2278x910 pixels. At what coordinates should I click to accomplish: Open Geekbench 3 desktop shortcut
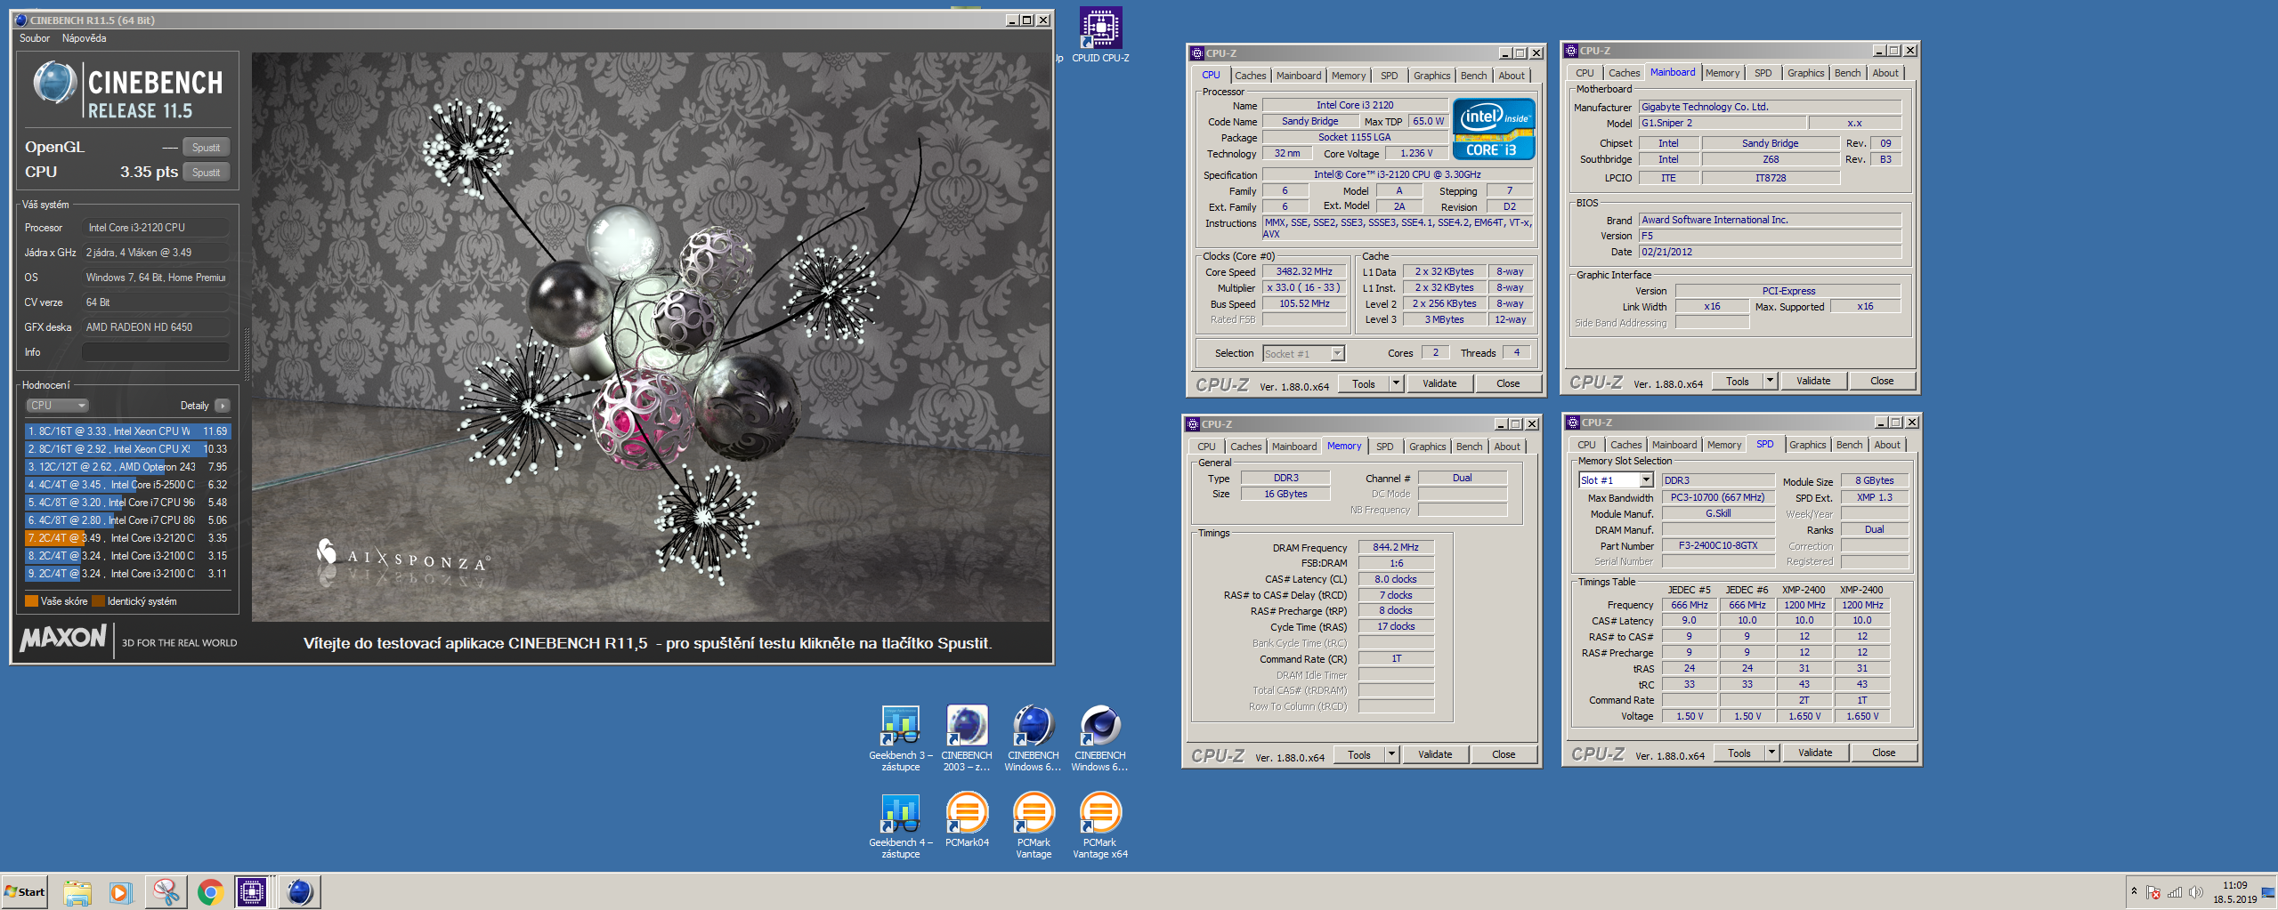(901, 737)
